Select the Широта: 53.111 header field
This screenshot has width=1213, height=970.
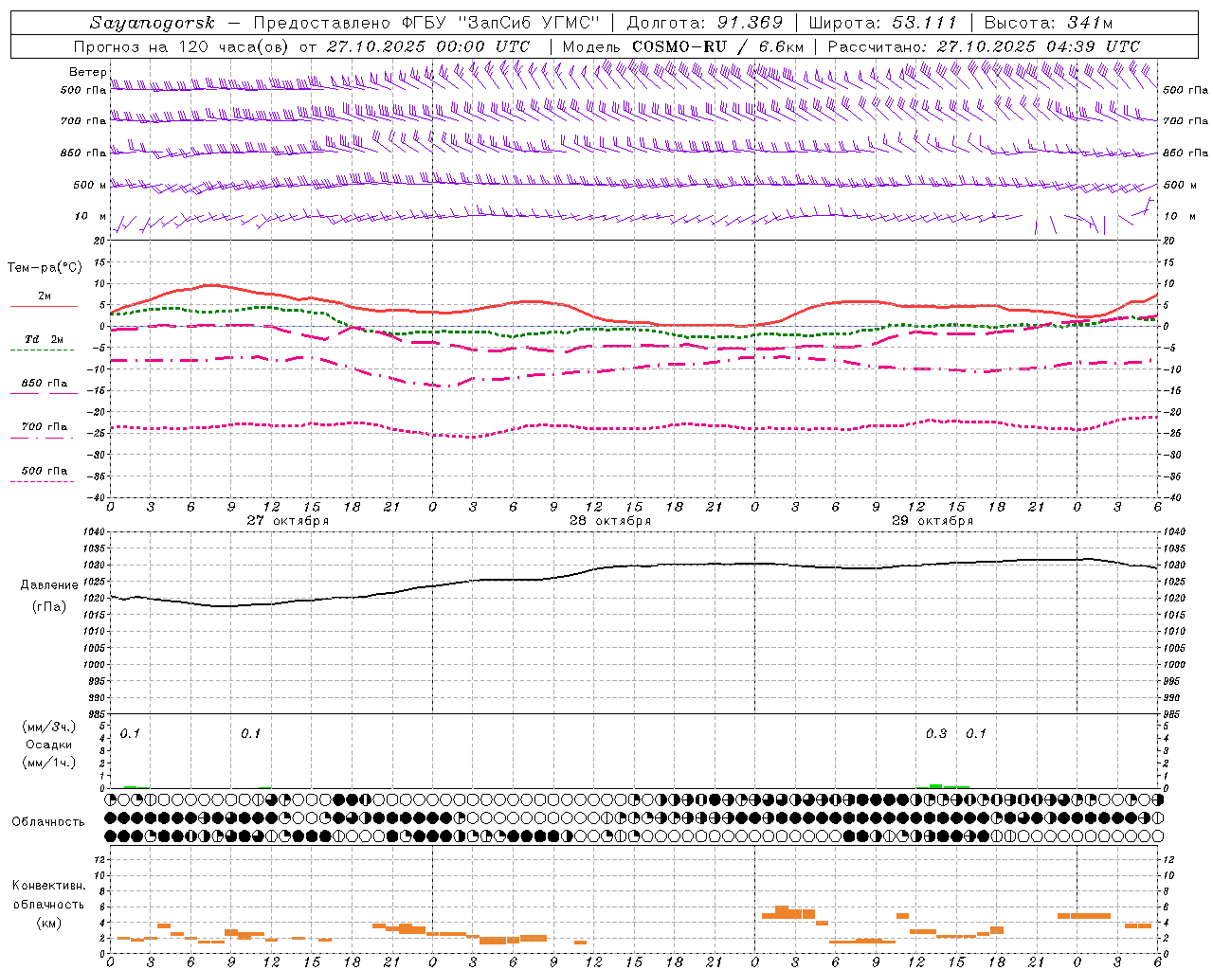(x=882, y=22)
